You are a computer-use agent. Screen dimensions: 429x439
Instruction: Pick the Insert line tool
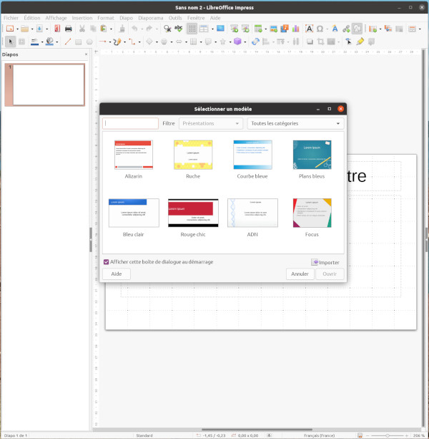[68, 42]
